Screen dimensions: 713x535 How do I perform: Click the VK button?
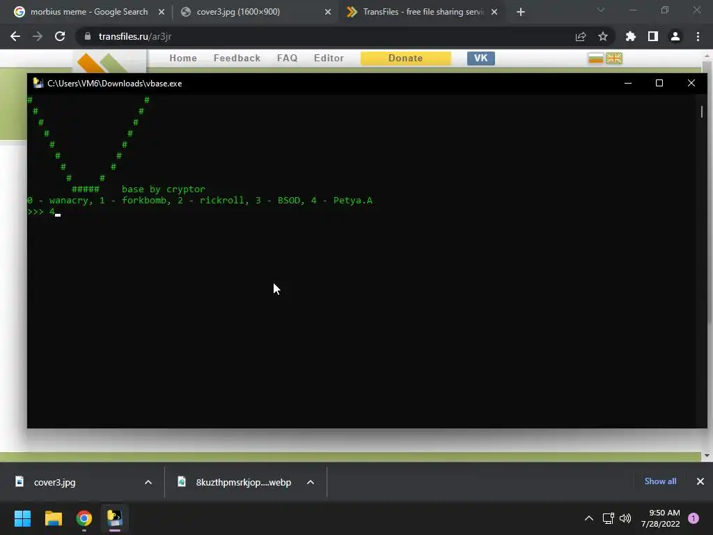pyautogui.click(x=480, y=58)
